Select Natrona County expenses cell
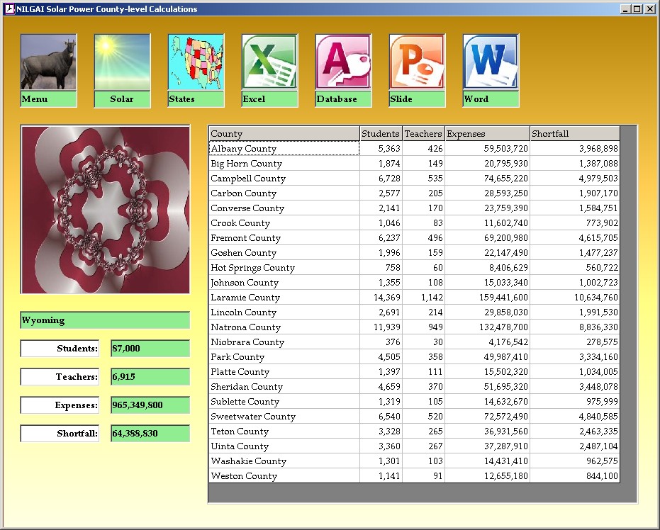Viewport: 660px width, 530px height. [487, 327]
